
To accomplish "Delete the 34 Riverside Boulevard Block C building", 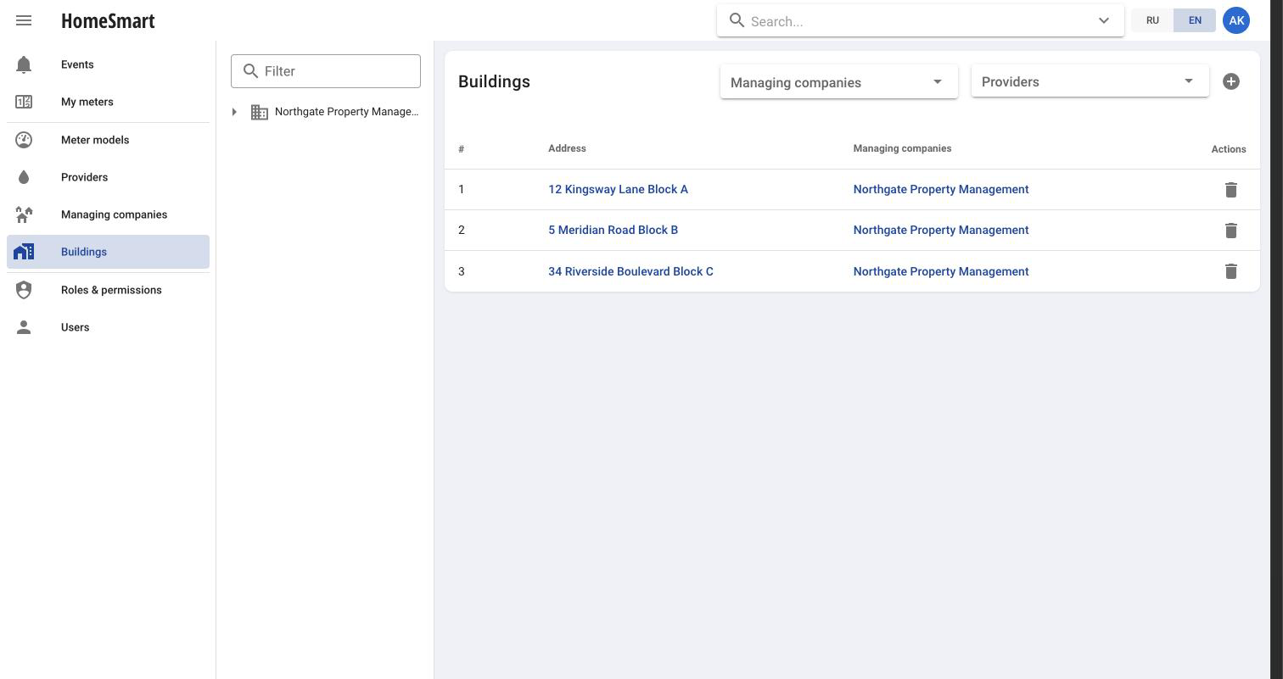I will [x=1231, y=271].
